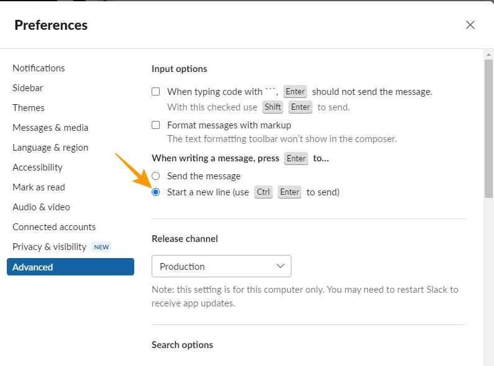Enable code typing Enter should not send checkbox
The image size is (494, 366).
[x=155, y=92]
